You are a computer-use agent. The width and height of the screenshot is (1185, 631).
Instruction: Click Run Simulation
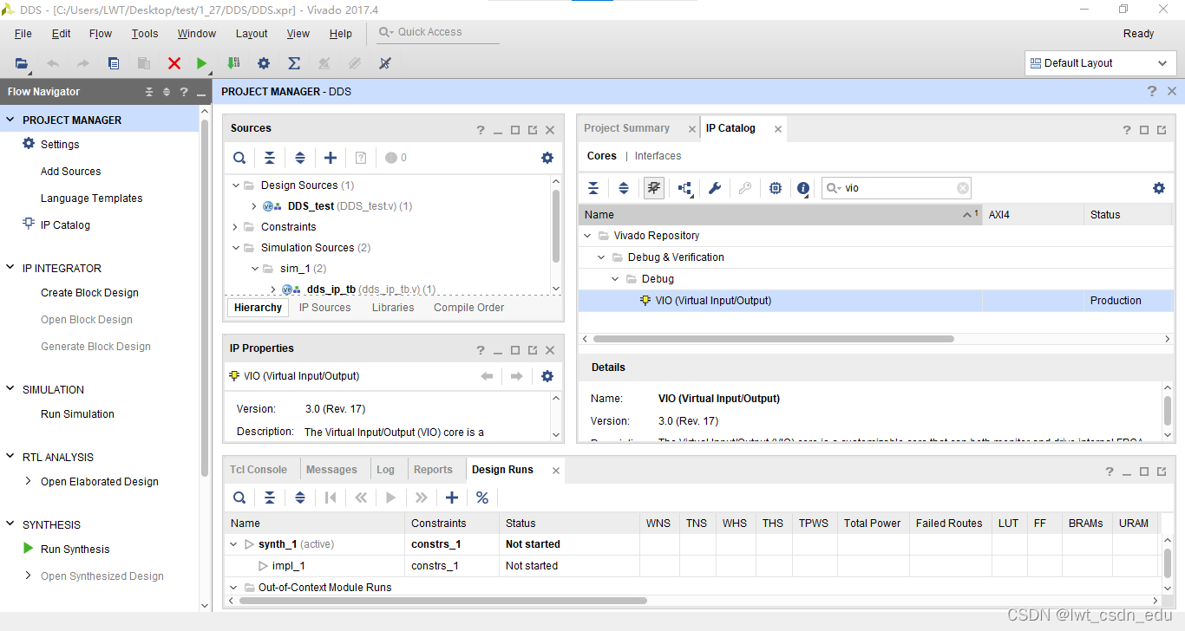coord(77,414)
